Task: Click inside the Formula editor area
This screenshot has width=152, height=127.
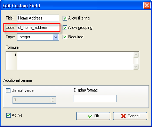Action: [75, 61]
